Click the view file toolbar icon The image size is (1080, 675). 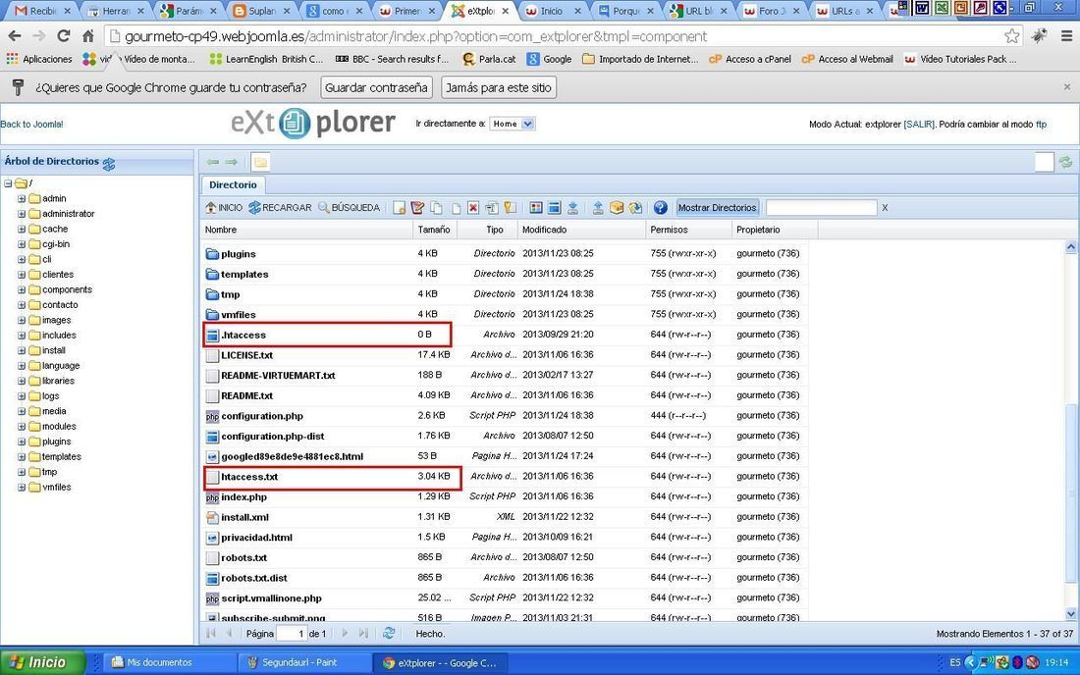click(x=536, y=208)
